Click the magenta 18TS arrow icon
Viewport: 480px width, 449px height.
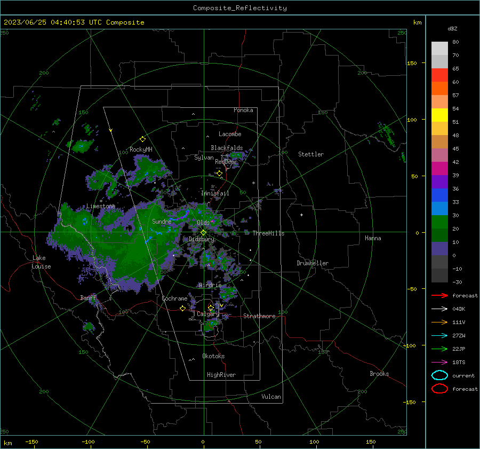click(439, 363)
